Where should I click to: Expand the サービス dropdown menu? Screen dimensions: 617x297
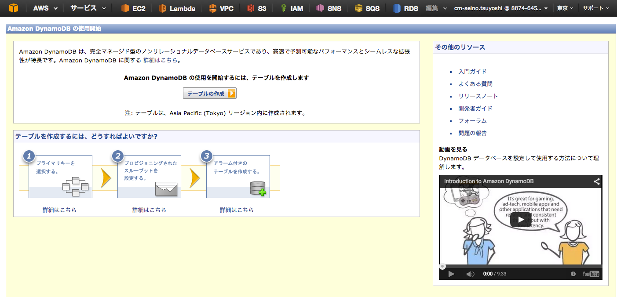pyautogui.click(x=88, y=8)
